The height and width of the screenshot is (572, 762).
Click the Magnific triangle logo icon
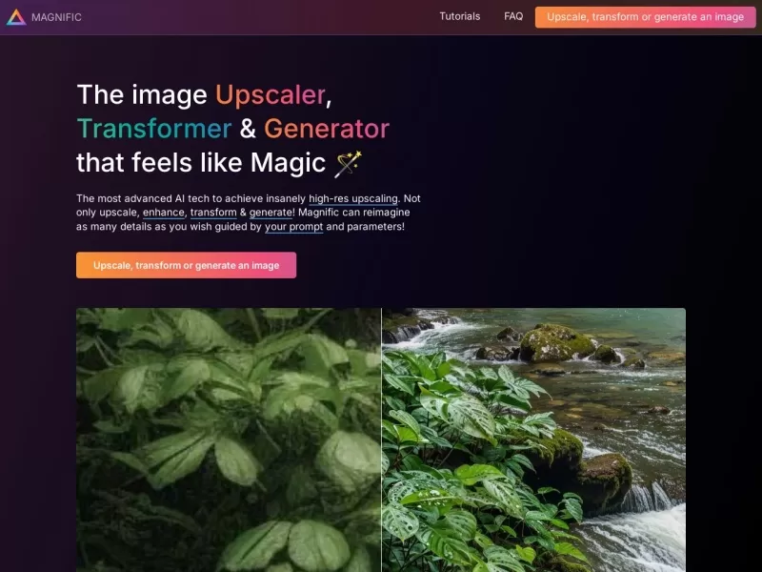16,17
